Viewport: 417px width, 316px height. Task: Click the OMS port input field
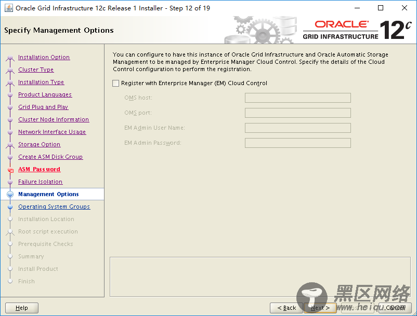coord(297,113)
